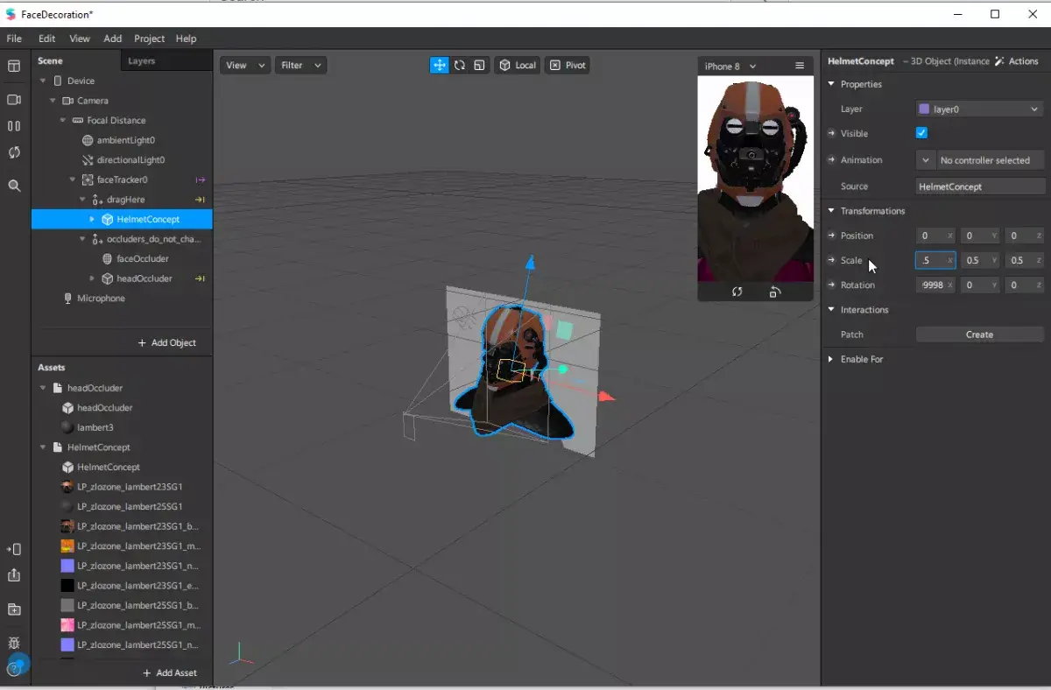Viewport: 1051px width, 690px height.
Task: Open the iPhone 8 device dropdown
Action: tap(730, 67)
